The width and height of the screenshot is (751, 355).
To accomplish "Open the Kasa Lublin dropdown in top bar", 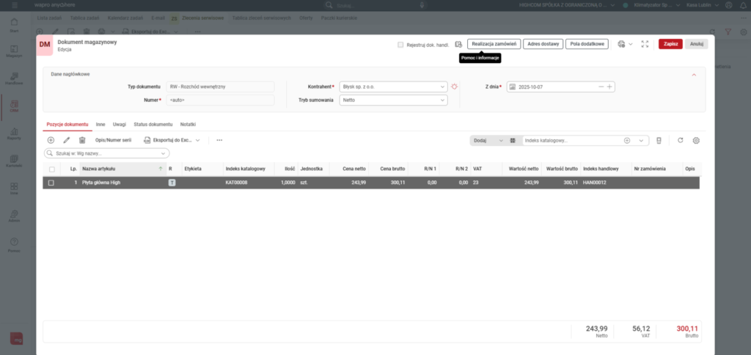I will point(703,5).
